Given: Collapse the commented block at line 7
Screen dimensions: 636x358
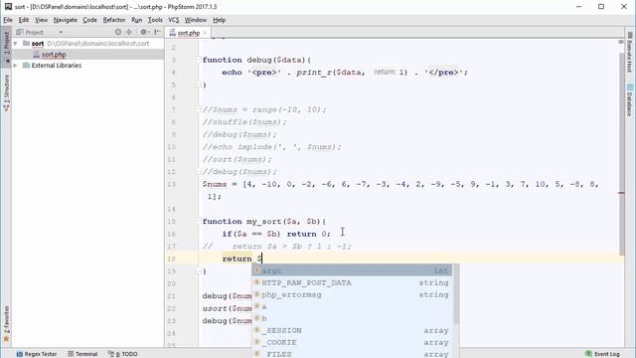Looking at the screenshot, I should [199, 109].
